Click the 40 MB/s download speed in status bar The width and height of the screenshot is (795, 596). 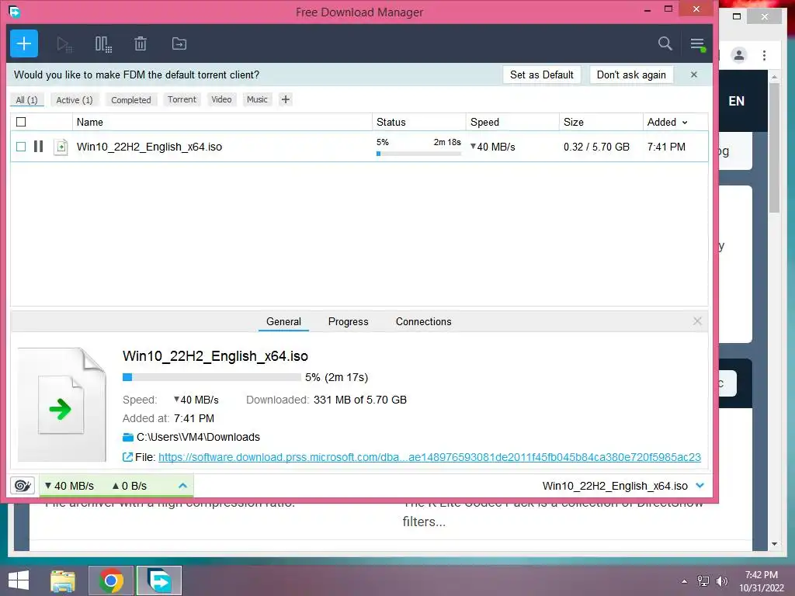(x=69, y=486)
